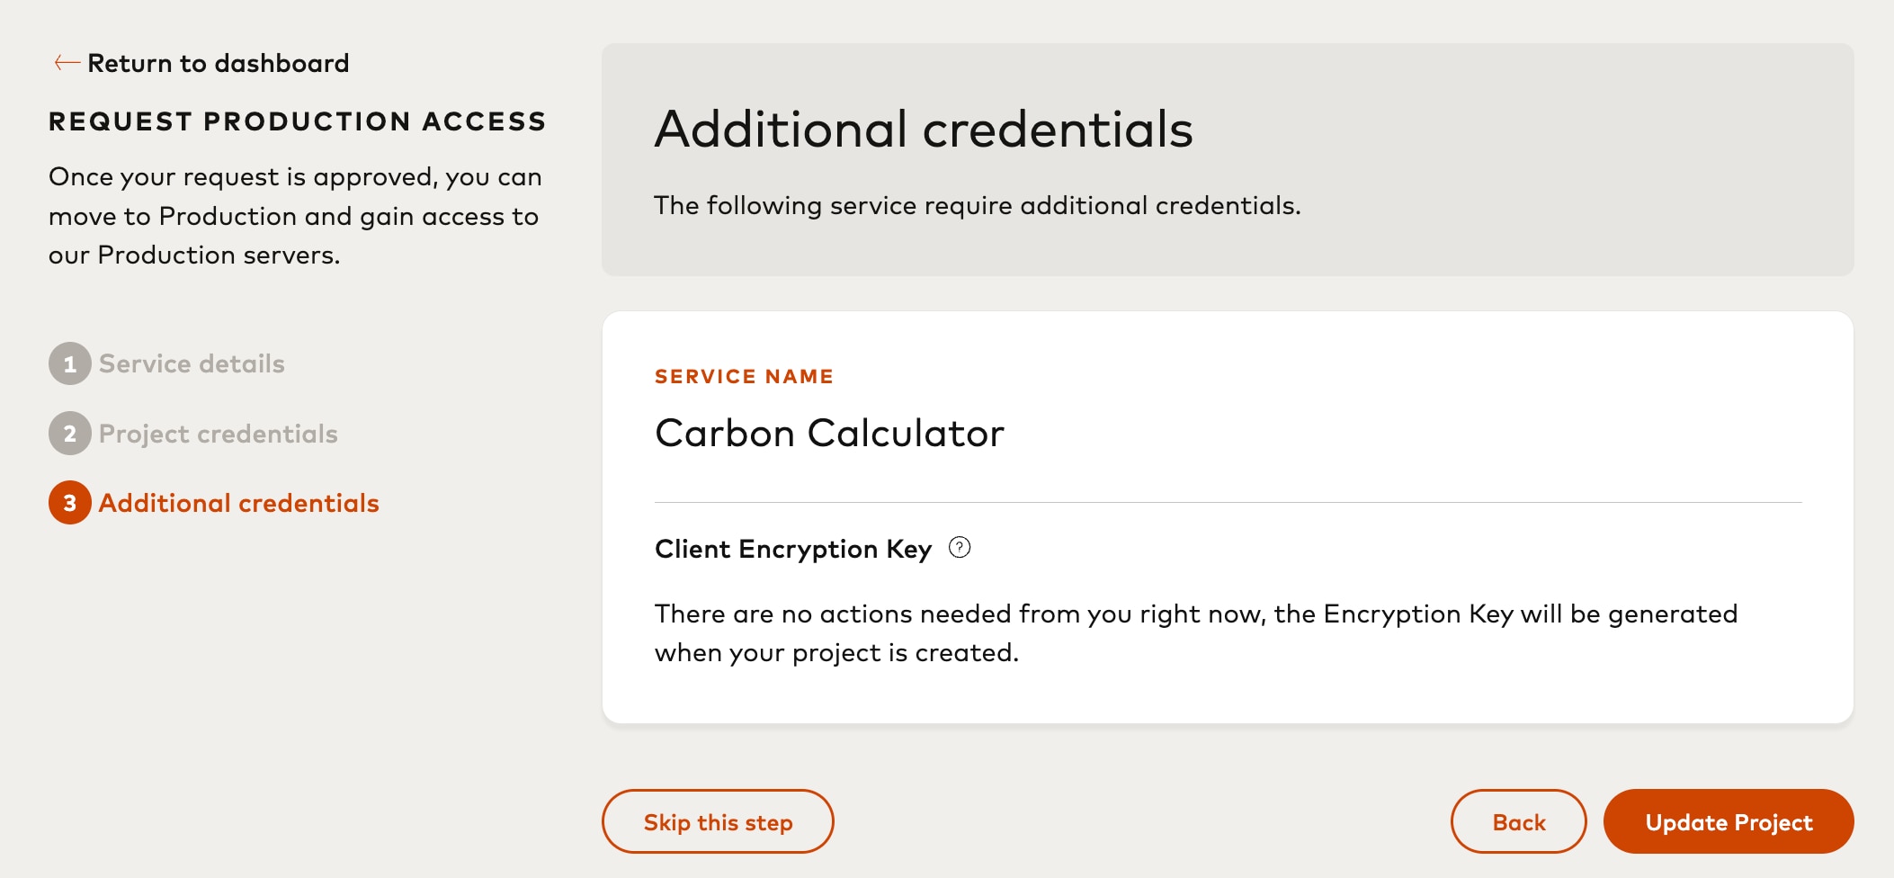Click the Client Encryption Key label

792,548
